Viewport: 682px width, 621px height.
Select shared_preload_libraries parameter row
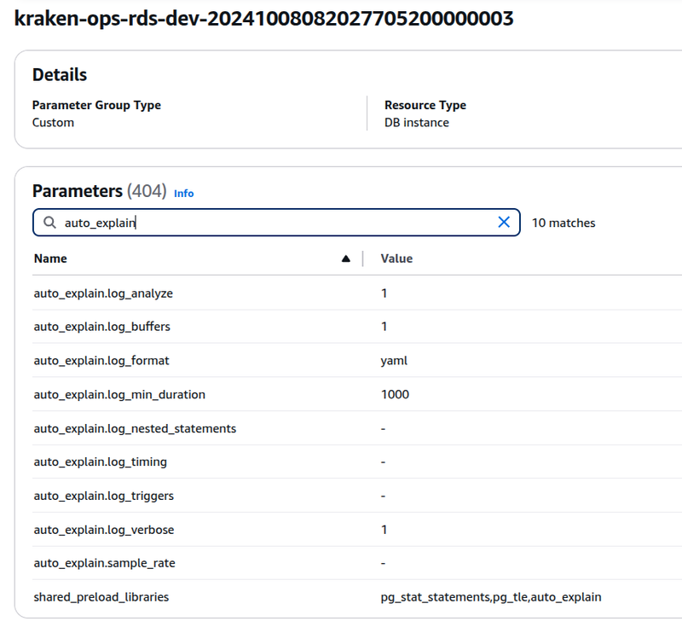click(357, 597)
